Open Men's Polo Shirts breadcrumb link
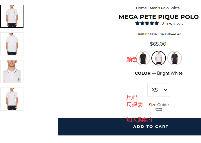The image size is (201, 143). pos(164,8)
